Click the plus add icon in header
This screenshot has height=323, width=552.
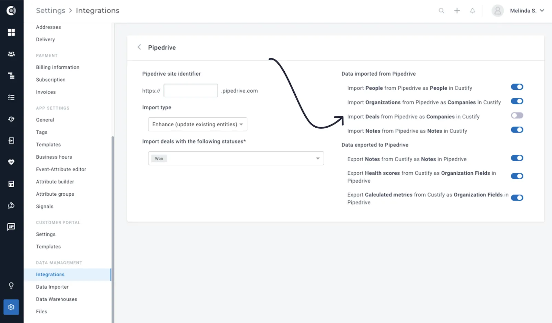point(457,11)
